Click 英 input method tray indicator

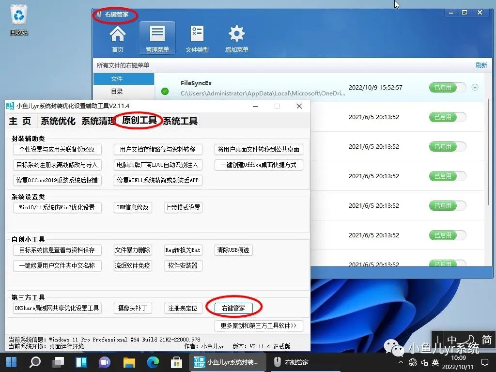pyautogui.click(x=435, y=362)
